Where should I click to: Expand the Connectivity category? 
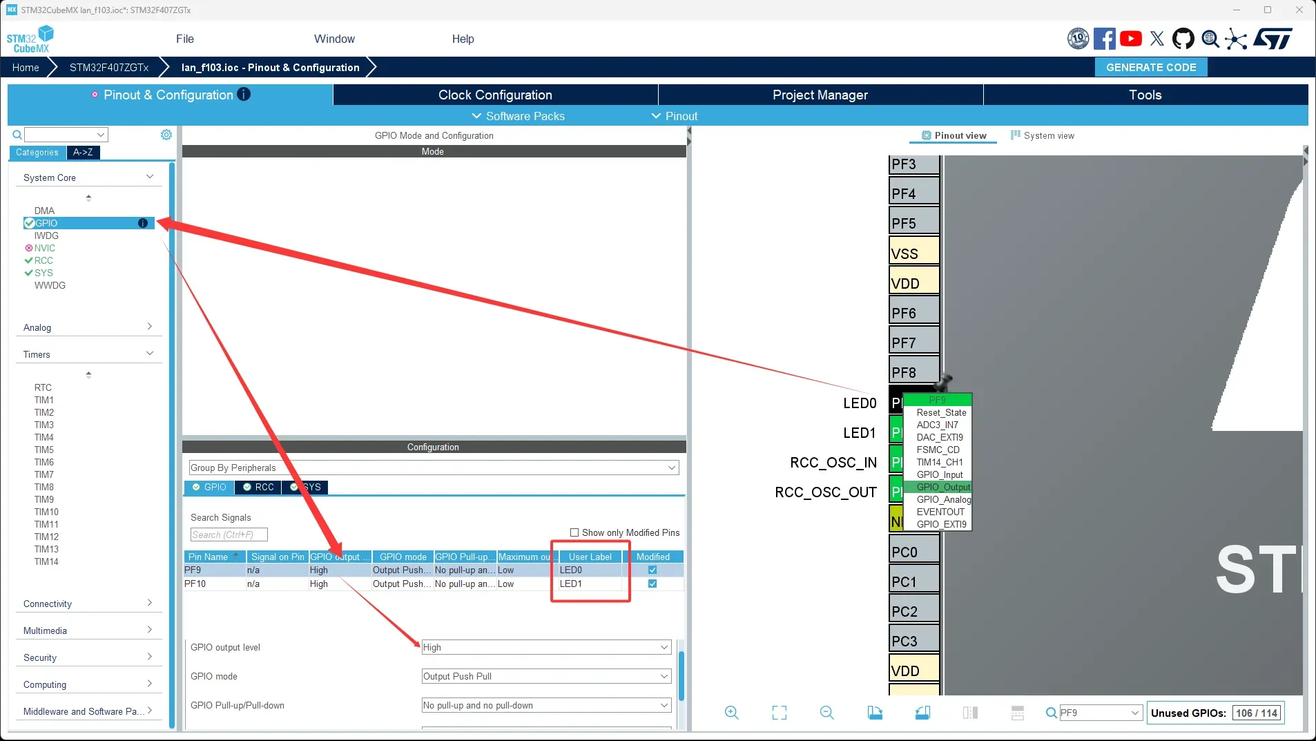(x=88, y=604)
